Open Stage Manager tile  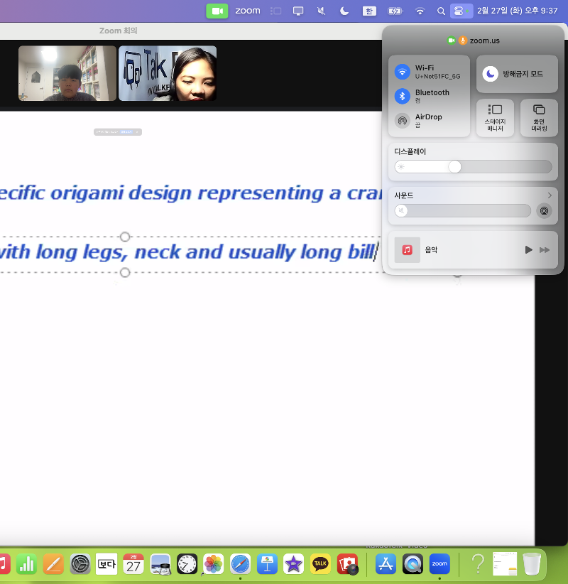[x=495, y=117]
